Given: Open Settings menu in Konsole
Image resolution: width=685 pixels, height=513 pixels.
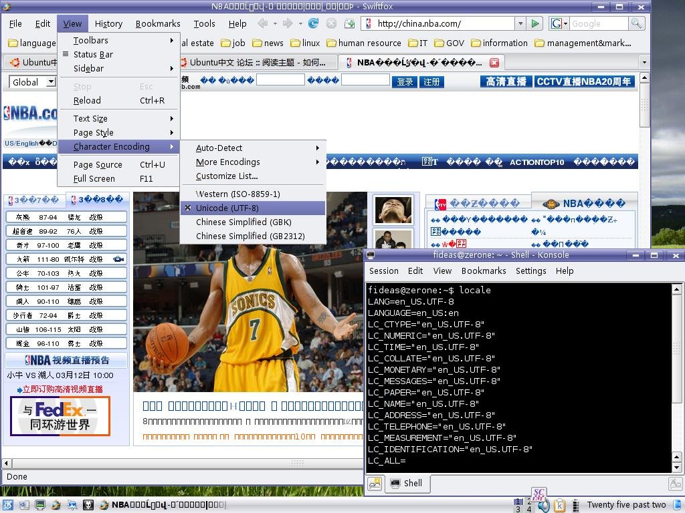Looking at the screenshot, I should pyautogui.click(x=530, y=271).
